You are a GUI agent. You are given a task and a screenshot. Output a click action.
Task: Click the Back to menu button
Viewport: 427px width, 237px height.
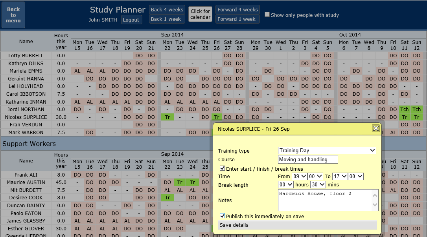[x=13, y=15]
